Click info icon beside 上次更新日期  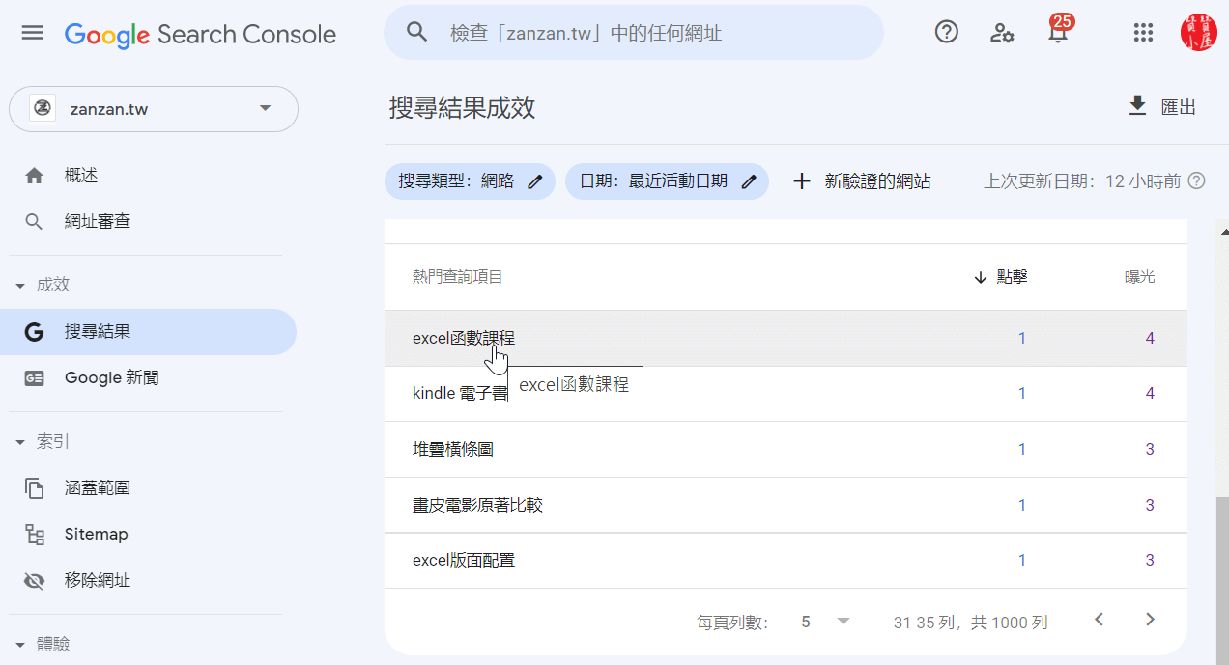click(x=1197, y=181)
